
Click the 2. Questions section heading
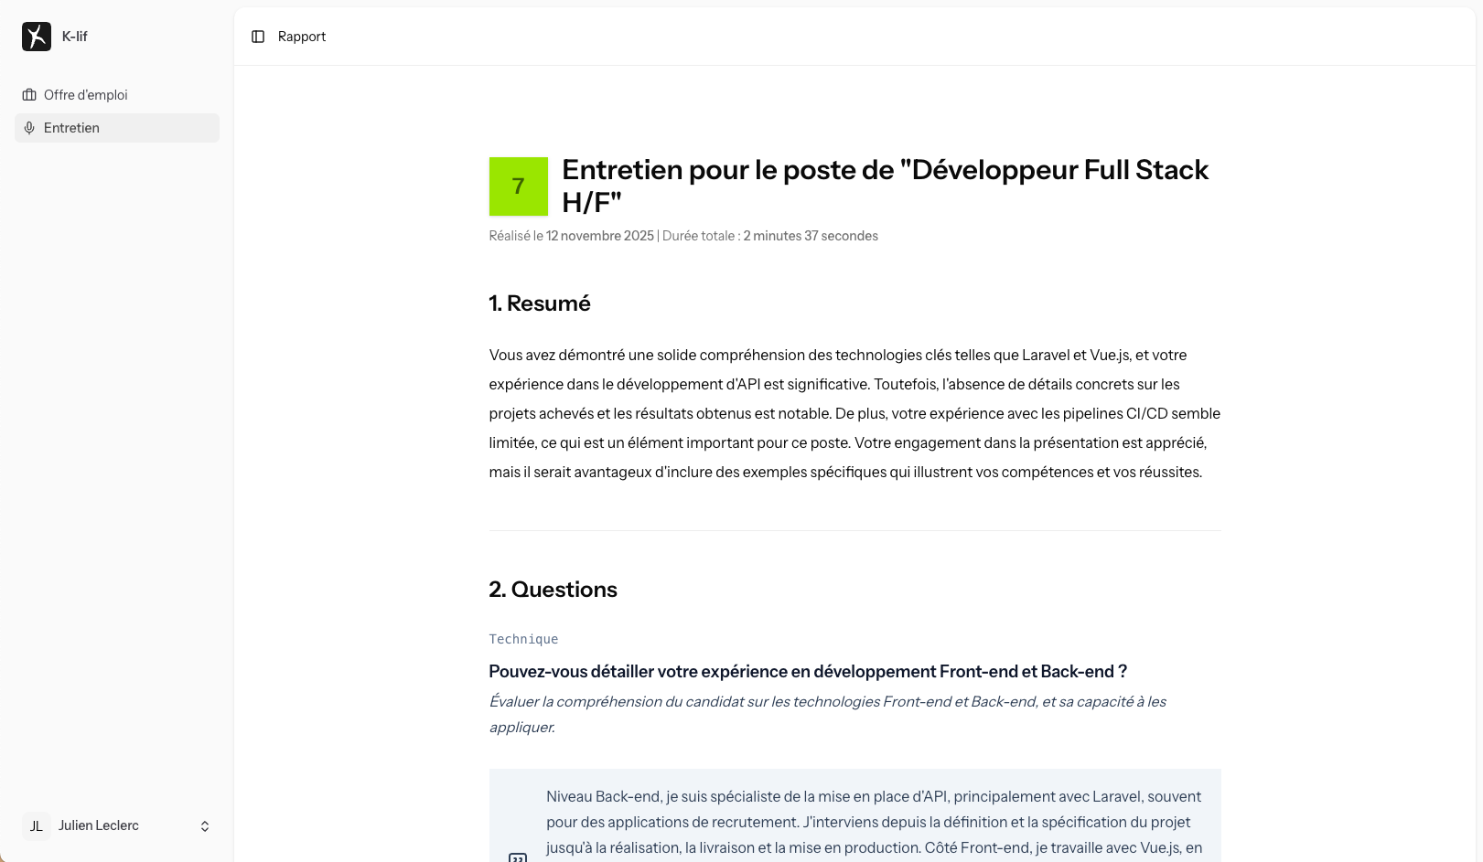[x=553, y=590]
